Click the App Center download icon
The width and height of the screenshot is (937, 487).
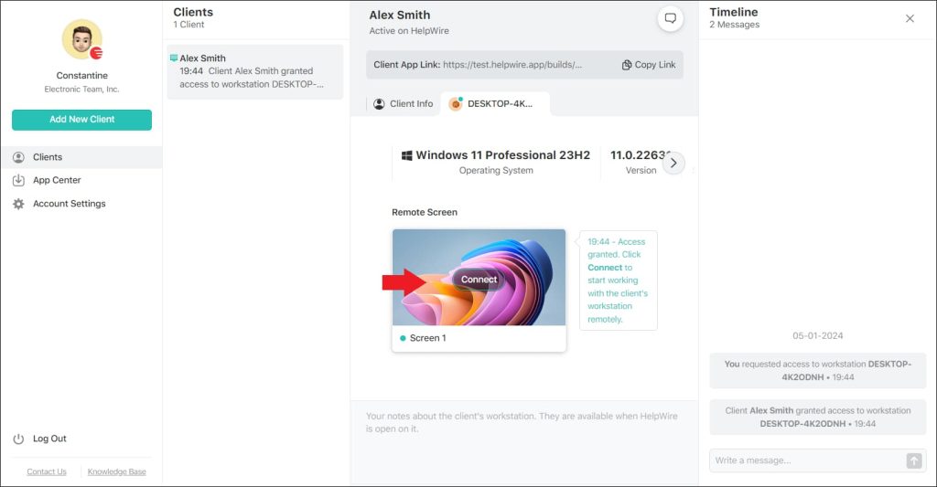tap(18, 180)
